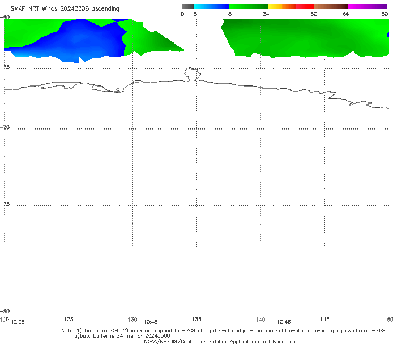Click the longitude label '130'

pos(132,319)
